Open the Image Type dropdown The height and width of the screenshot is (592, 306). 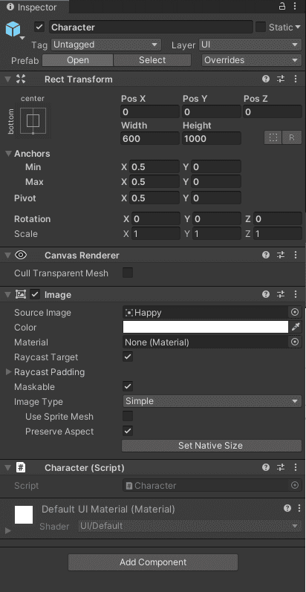pyautogui.click(x=212, y=401)
